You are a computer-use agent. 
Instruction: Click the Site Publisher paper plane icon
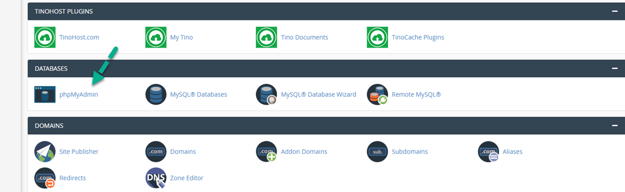(45, 152)
